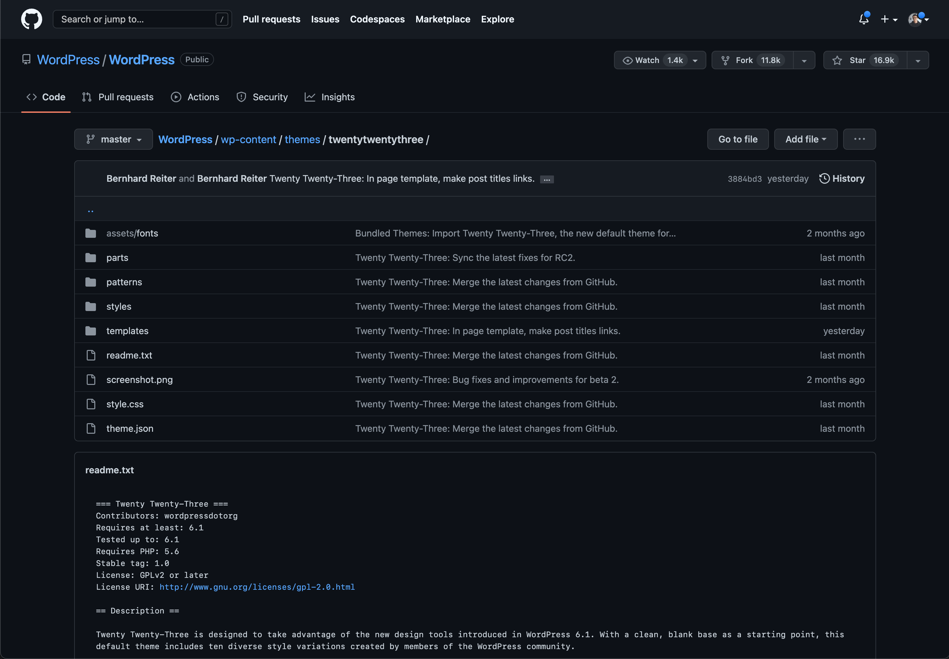This screenshot has width=949, height=659.
Task: Click the style.css file icon
Action: pos(91,404)
